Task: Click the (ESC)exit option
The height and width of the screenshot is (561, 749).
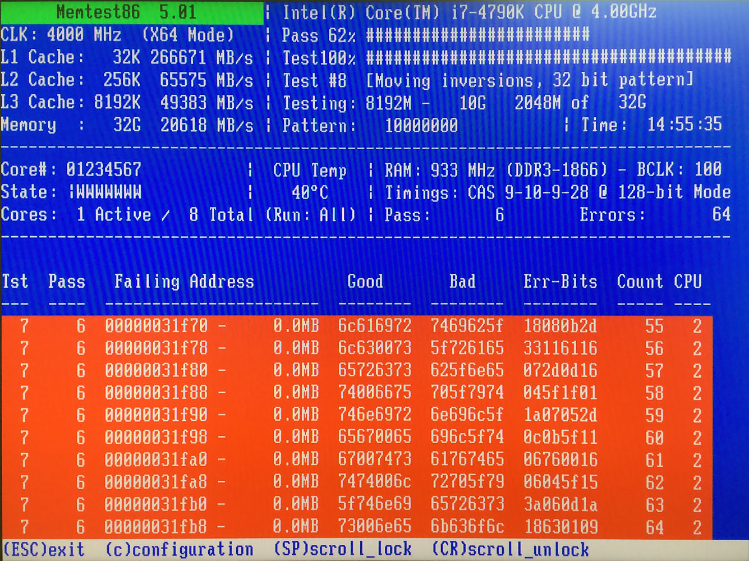Action: coord(44,549)
